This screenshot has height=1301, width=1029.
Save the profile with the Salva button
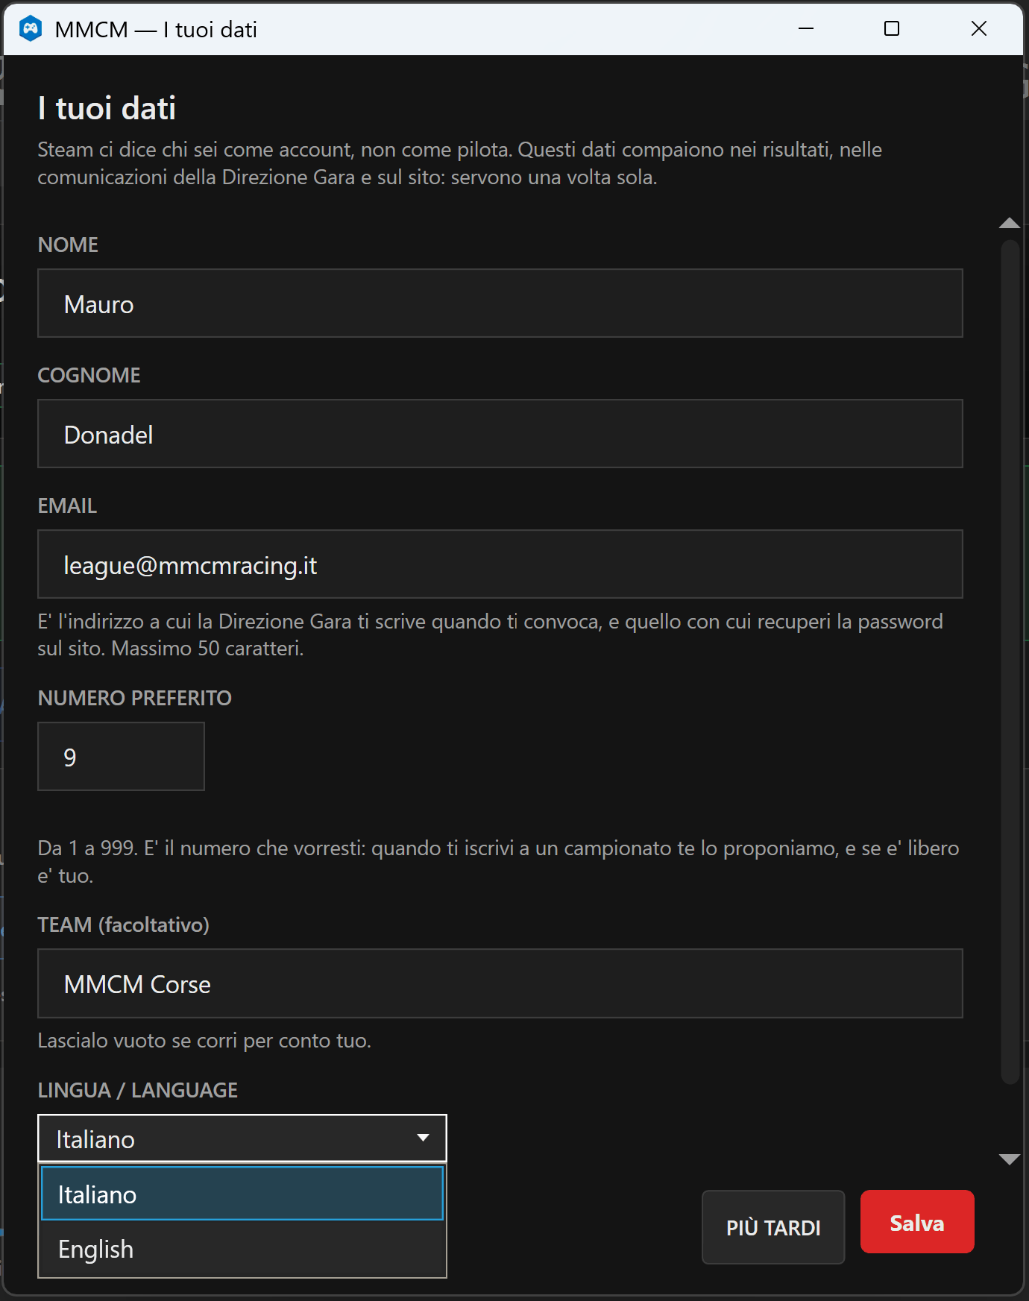point(917,1222)
